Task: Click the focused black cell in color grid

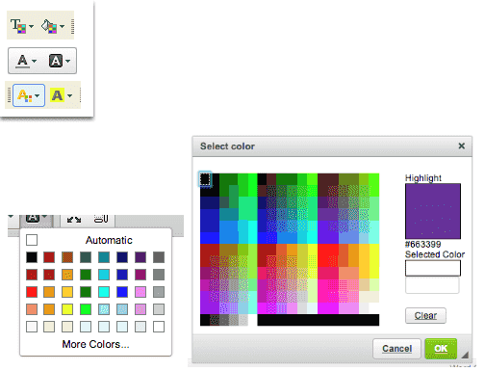Action: click(205, 178)
